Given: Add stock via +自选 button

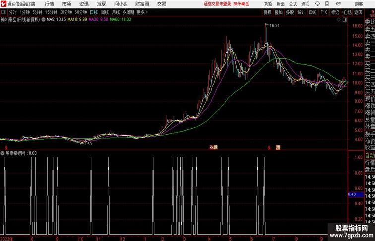Looking at the screenshot, I should pos(347,12).
